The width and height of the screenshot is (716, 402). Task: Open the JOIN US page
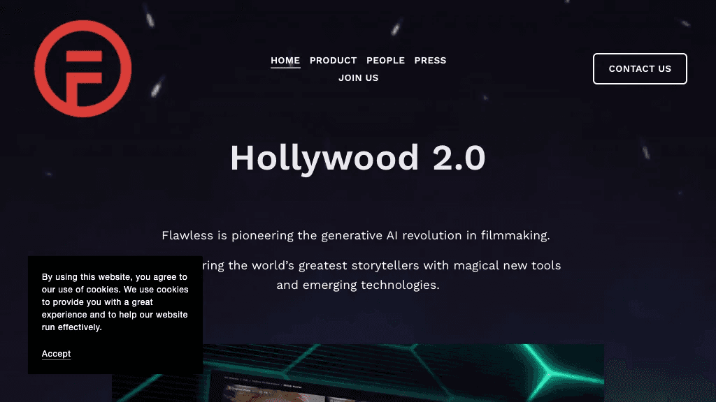(359, 78)
